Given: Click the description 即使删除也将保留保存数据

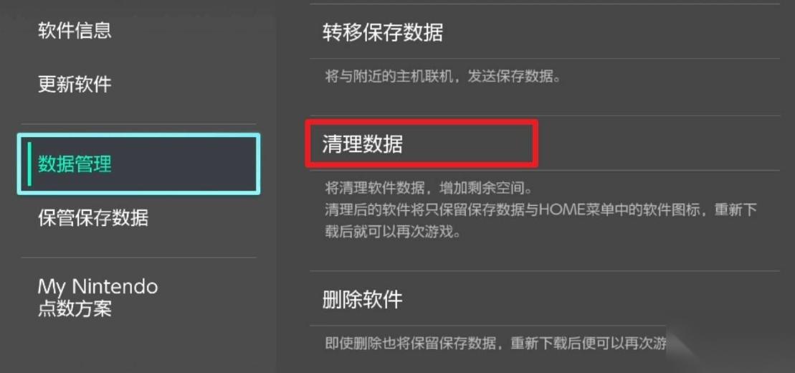Looking at the screenshot, I should pyautogui.click(x=495, y=344).
